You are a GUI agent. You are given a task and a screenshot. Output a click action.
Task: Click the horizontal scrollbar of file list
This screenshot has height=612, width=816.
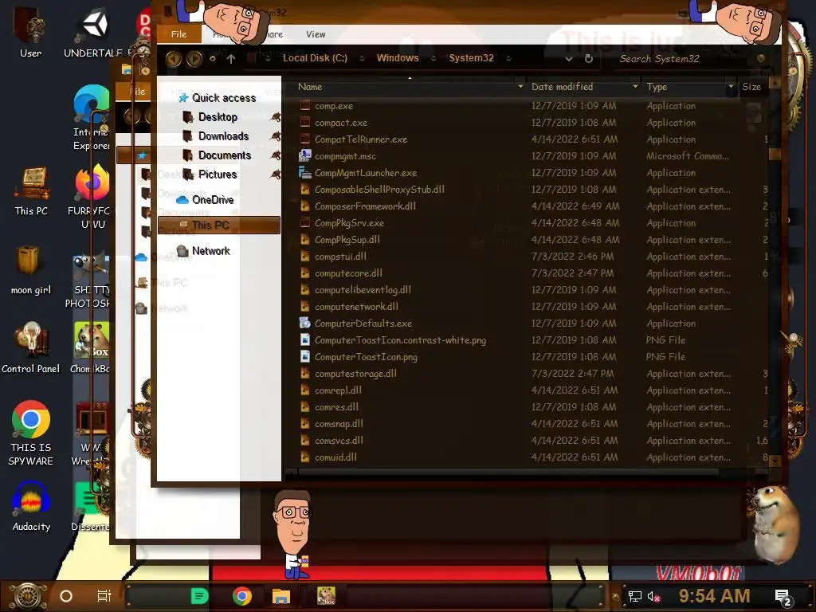[x=509, y=473]
